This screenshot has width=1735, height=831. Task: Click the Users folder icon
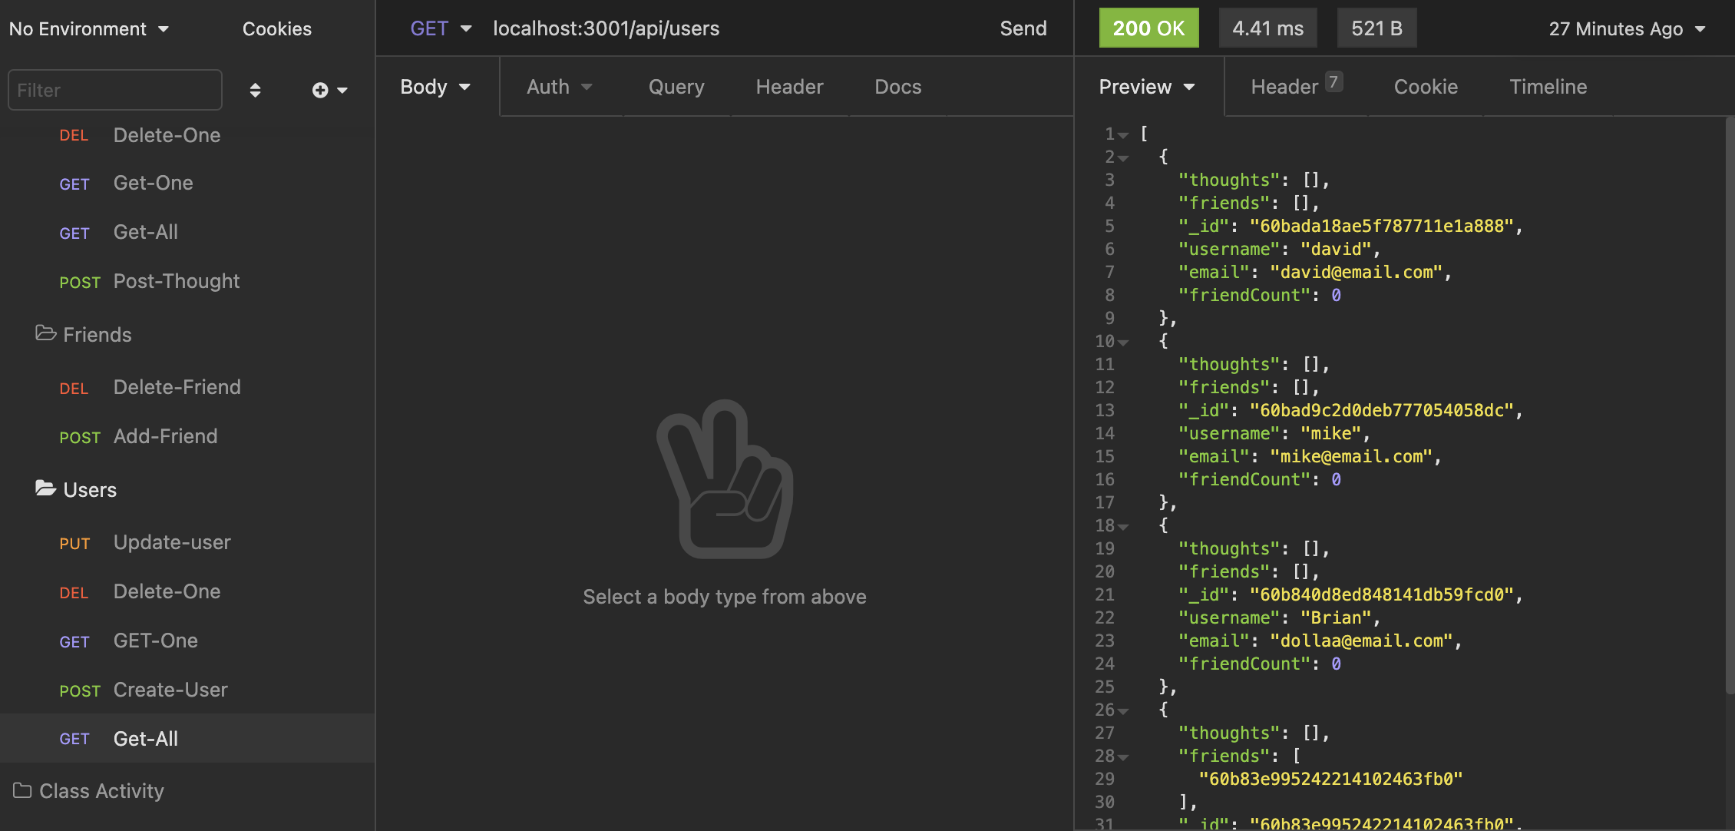click(44, 489)
